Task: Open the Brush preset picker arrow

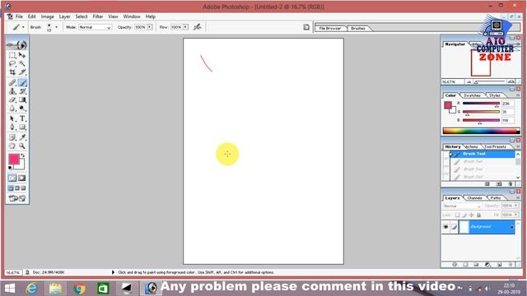Action: coord(56,27)
